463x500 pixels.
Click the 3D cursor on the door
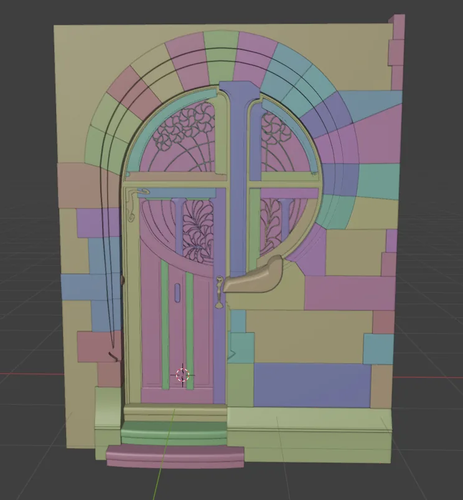pos(183,375)
